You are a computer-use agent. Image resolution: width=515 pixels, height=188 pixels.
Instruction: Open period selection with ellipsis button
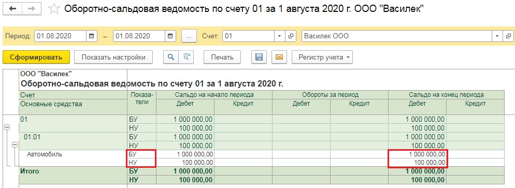pos(189,36)
